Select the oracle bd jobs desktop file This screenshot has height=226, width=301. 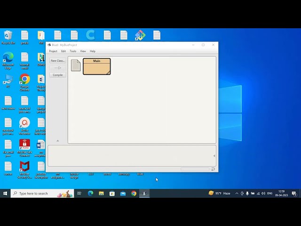[x=24, y=105]
